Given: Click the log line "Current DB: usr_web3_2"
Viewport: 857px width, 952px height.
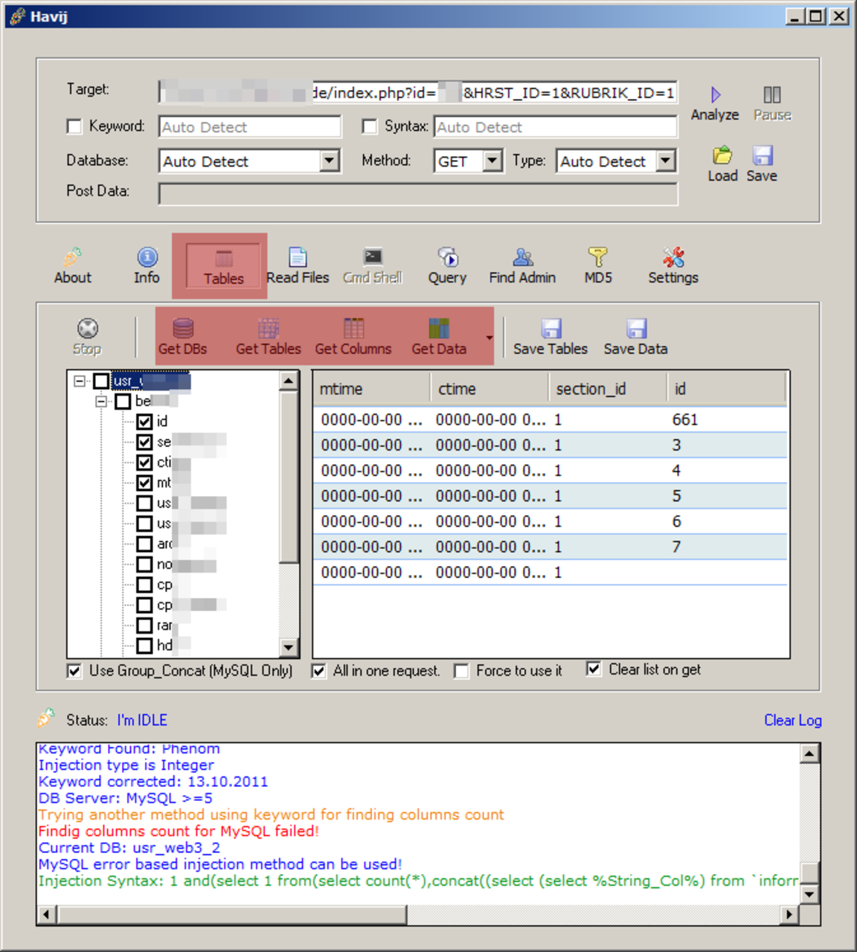Looking at the screenshot, I should (129, 848).
